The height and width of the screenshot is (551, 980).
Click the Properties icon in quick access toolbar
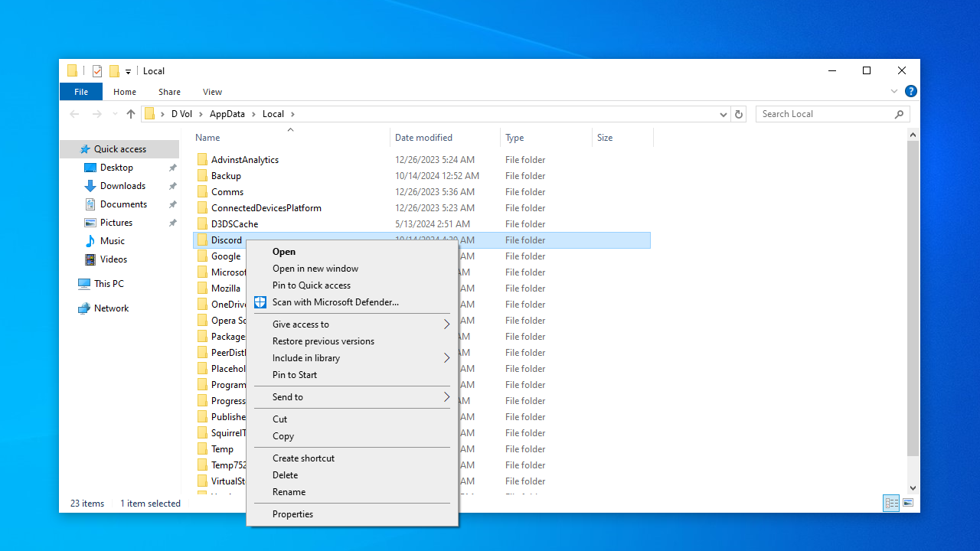click(97, 71)
